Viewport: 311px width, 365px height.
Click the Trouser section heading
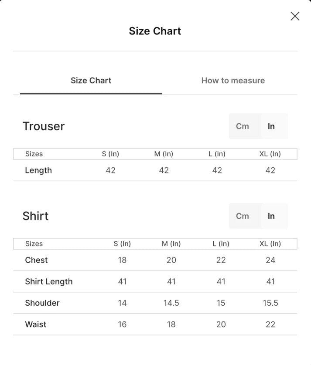pos(44,126)
